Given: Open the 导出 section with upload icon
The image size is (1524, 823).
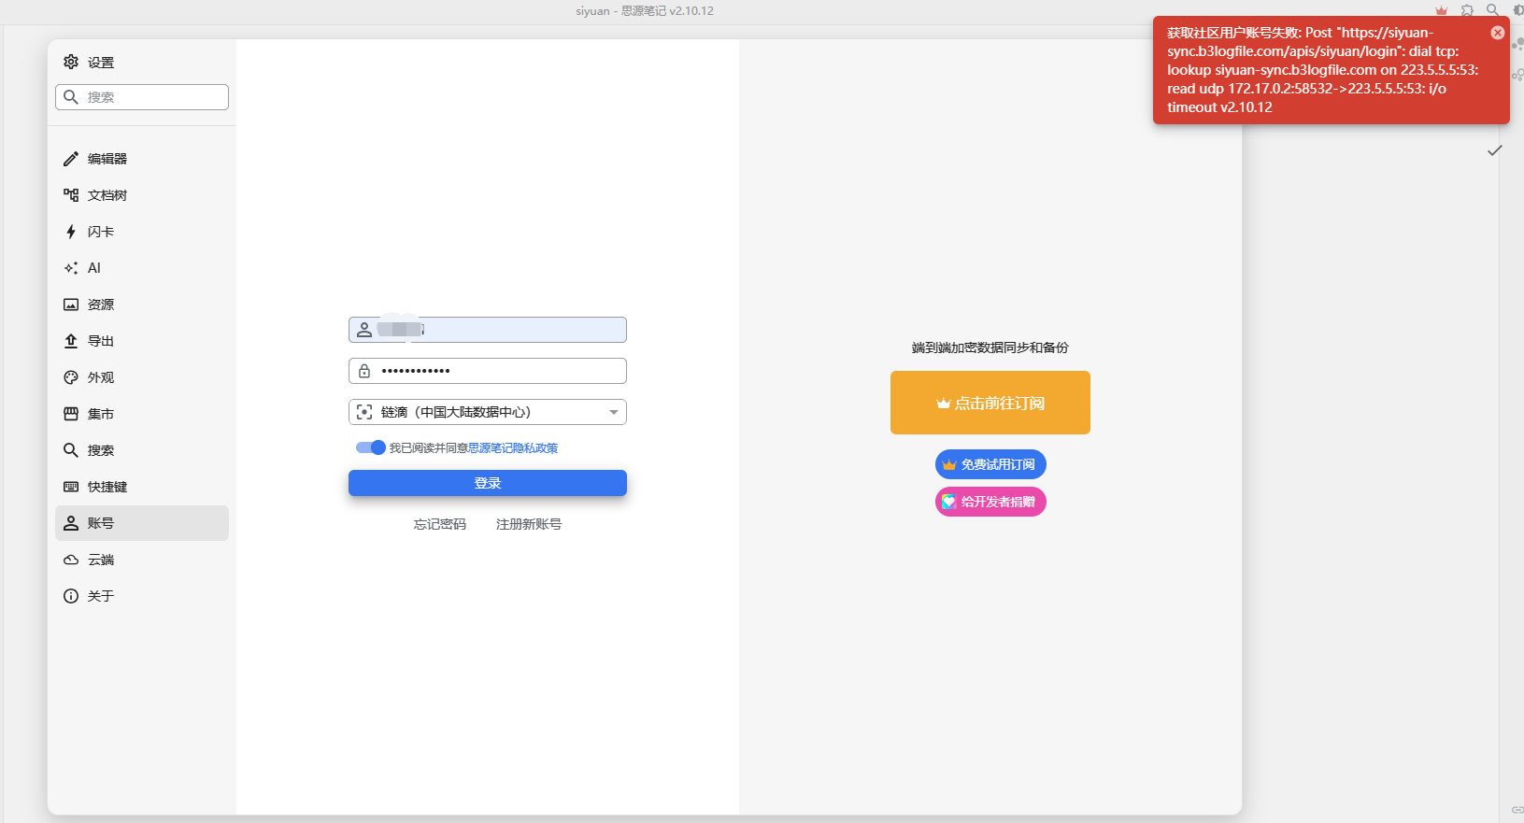Looking at the screenshot, I should click(142, 341).
